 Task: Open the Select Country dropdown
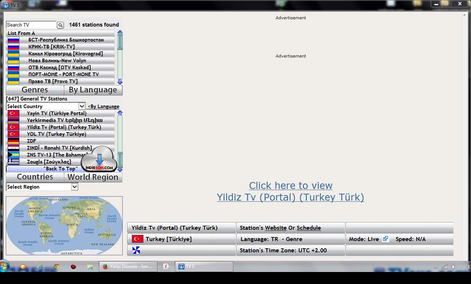coord(46,106)
